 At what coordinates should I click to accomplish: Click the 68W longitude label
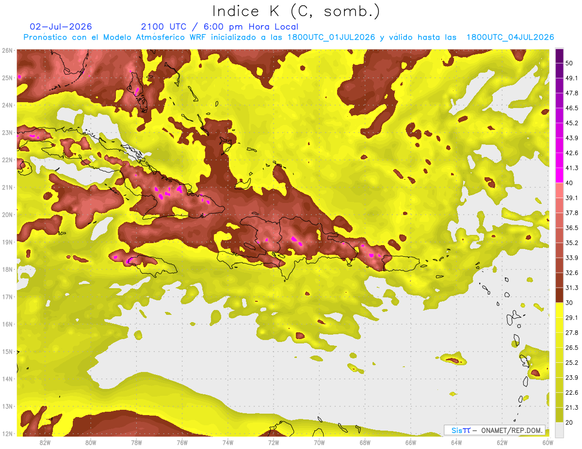click(365, 443)
